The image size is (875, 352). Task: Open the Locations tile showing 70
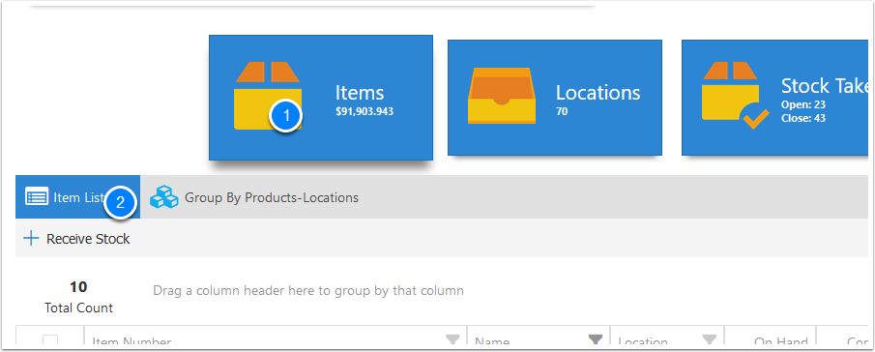pos(555,98)
